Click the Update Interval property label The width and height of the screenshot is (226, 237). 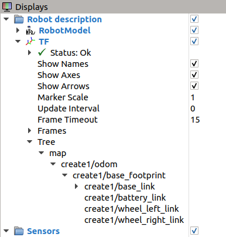pyautogui.click(x=69, y=109)
